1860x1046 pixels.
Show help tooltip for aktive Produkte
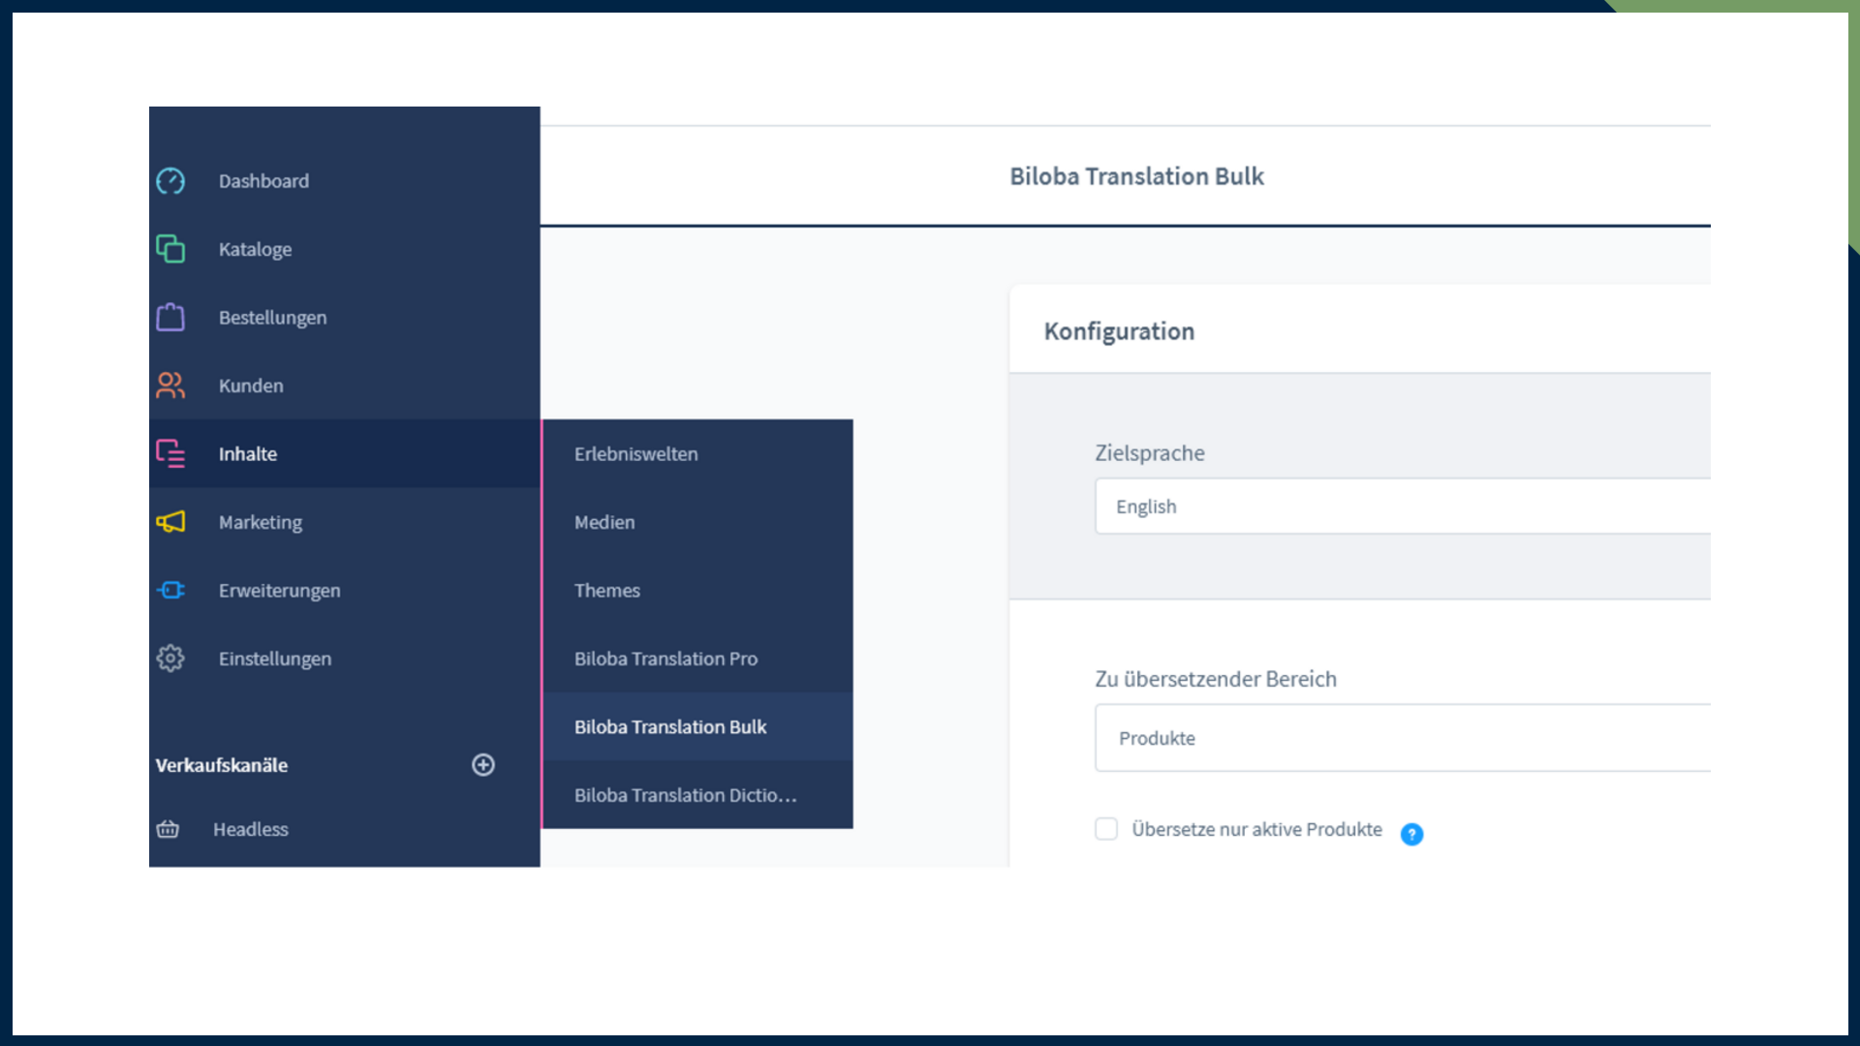click(1411, 834)
